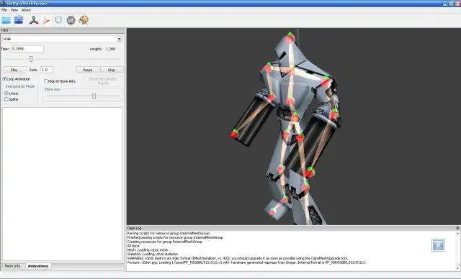Image resolution: width=461 pixels, height=279 pixels.
Task: Open the View menu
Action: pos(14,10)
